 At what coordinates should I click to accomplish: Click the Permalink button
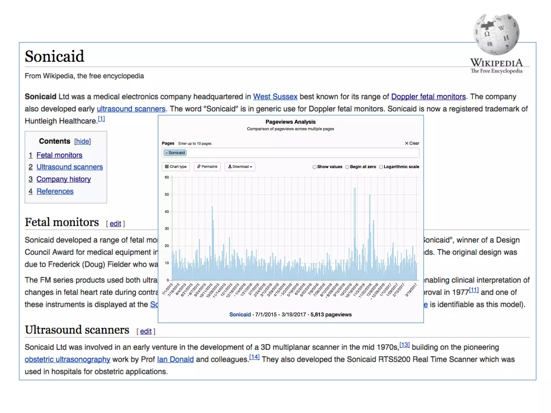pyautogui.click(x=207, y=167)
